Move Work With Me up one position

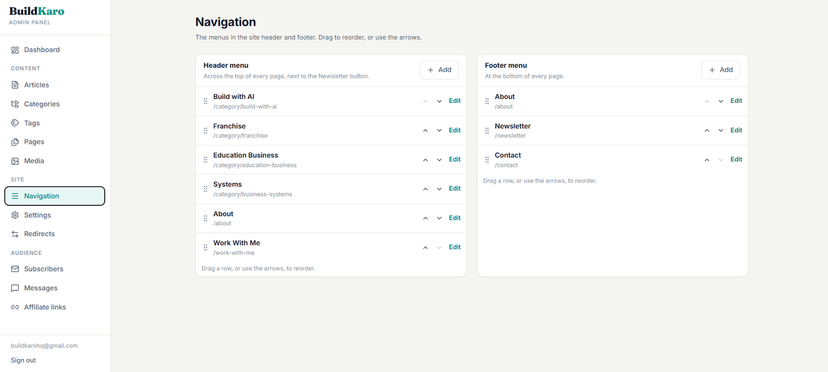tap(425, 247)
